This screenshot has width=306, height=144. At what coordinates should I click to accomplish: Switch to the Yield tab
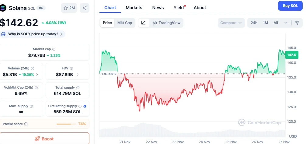click(179, 8)
